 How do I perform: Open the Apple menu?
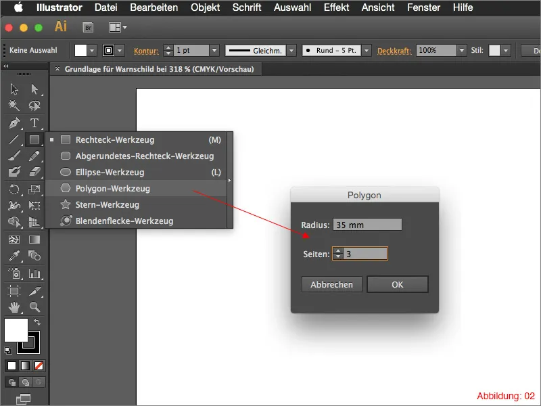[x=19, y=7]
